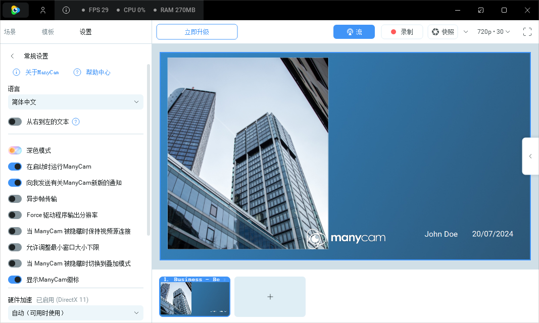The height and width of the screenshot is (323, 539).
Task: Toggle 从右到左的文本 switch
Action: (15, 122)
